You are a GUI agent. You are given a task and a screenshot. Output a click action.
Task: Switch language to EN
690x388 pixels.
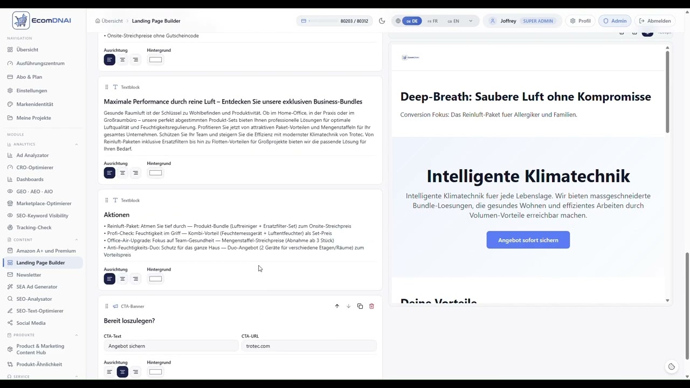[453, 21]
